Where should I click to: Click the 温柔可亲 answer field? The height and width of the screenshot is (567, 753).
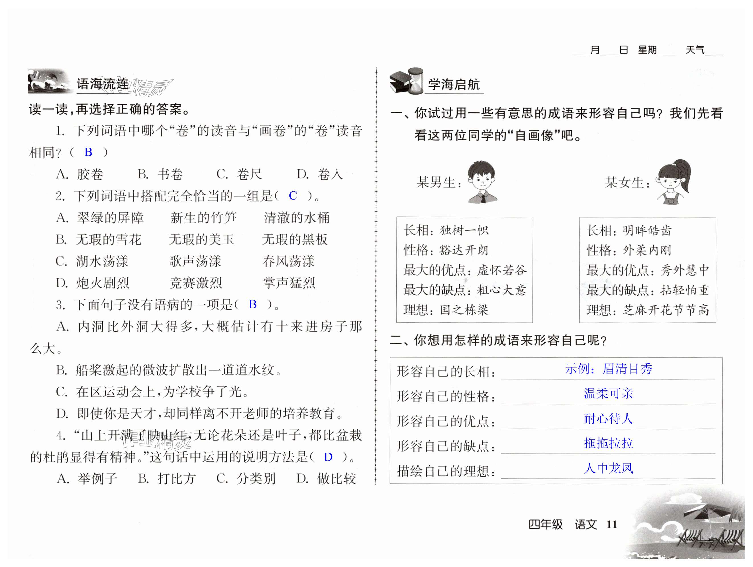(x=608, y=394)
